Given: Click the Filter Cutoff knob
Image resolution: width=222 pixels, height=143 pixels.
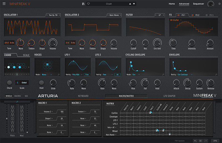Looking at the screenshot, I should pos(133,42).
